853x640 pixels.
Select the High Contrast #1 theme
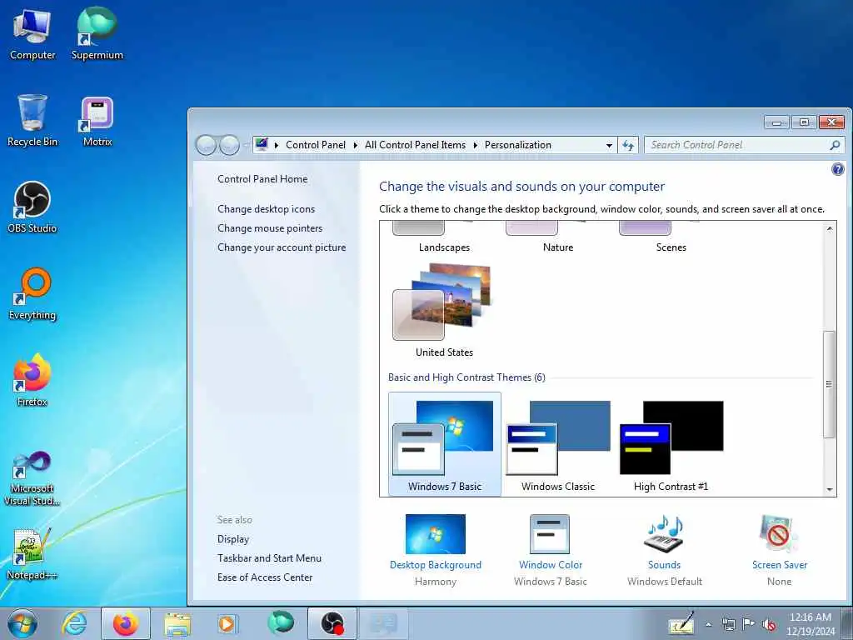(671, 444)
